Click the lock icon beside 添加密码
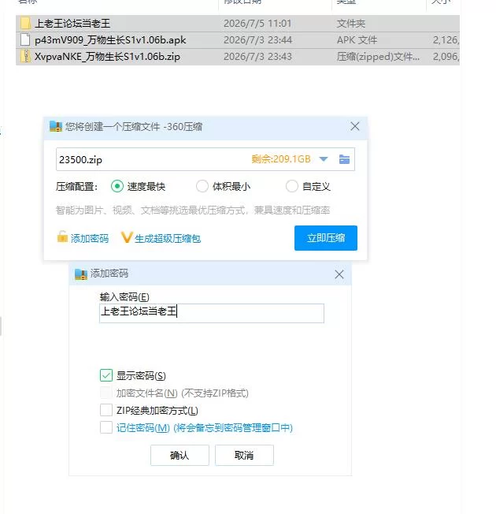 point(62,237)
